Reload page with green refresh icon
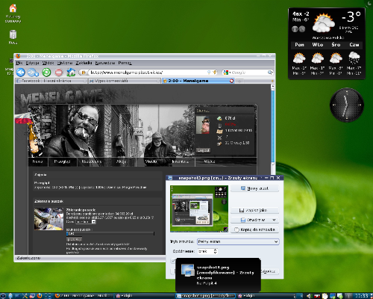373x299 pixels. click(x=46, y=73)
